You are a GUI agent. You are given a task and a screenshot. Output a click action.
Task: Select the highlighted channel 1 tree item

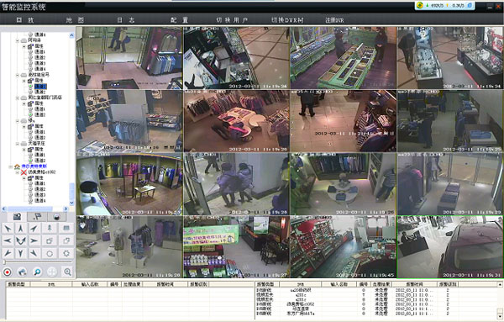pos(40,87)
